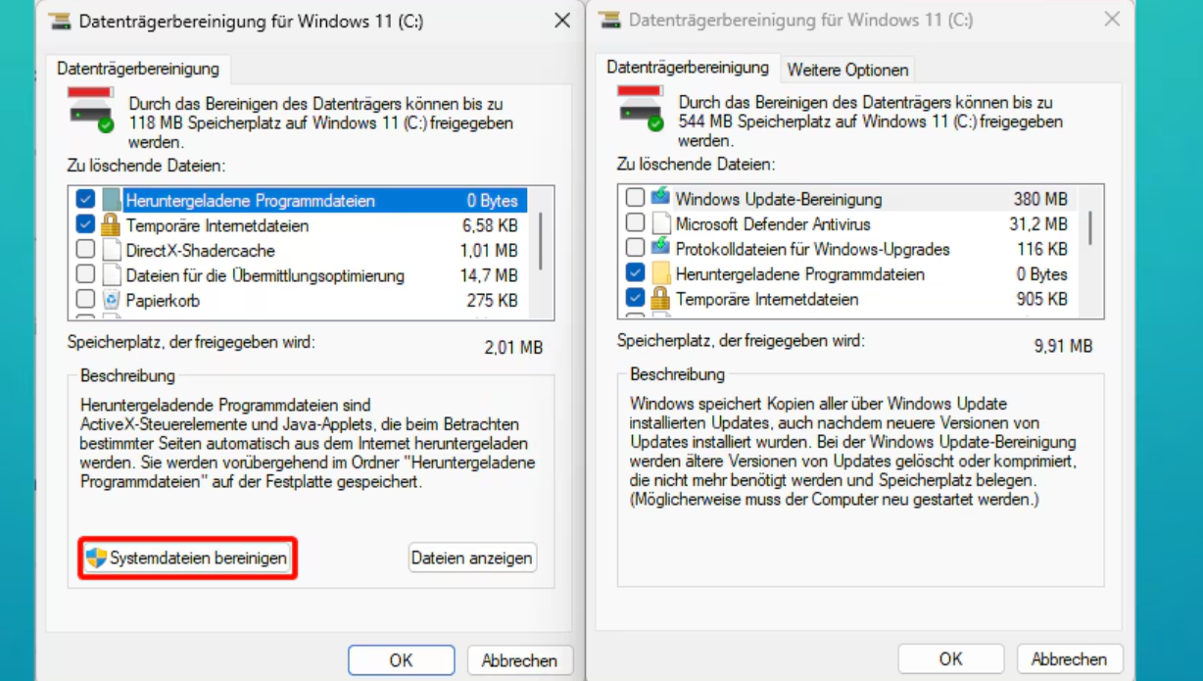The image size is (1203, 681).
Task: Confirm with OK in the right dialog
Action: pos(951,658)
